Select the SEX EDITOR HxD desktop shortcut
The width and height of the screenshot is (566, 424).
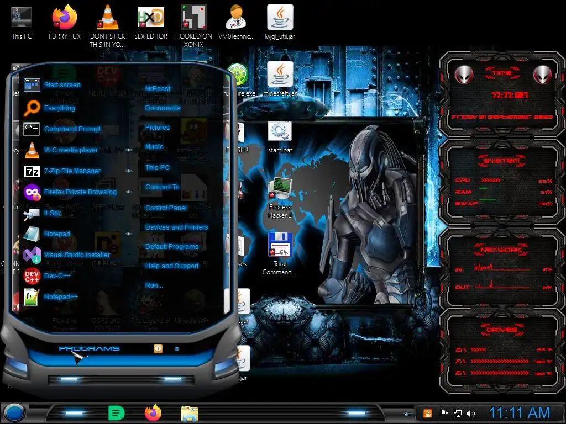(x=151, y=22)
